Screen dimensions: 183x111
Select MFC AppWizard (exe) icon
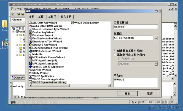31,64
